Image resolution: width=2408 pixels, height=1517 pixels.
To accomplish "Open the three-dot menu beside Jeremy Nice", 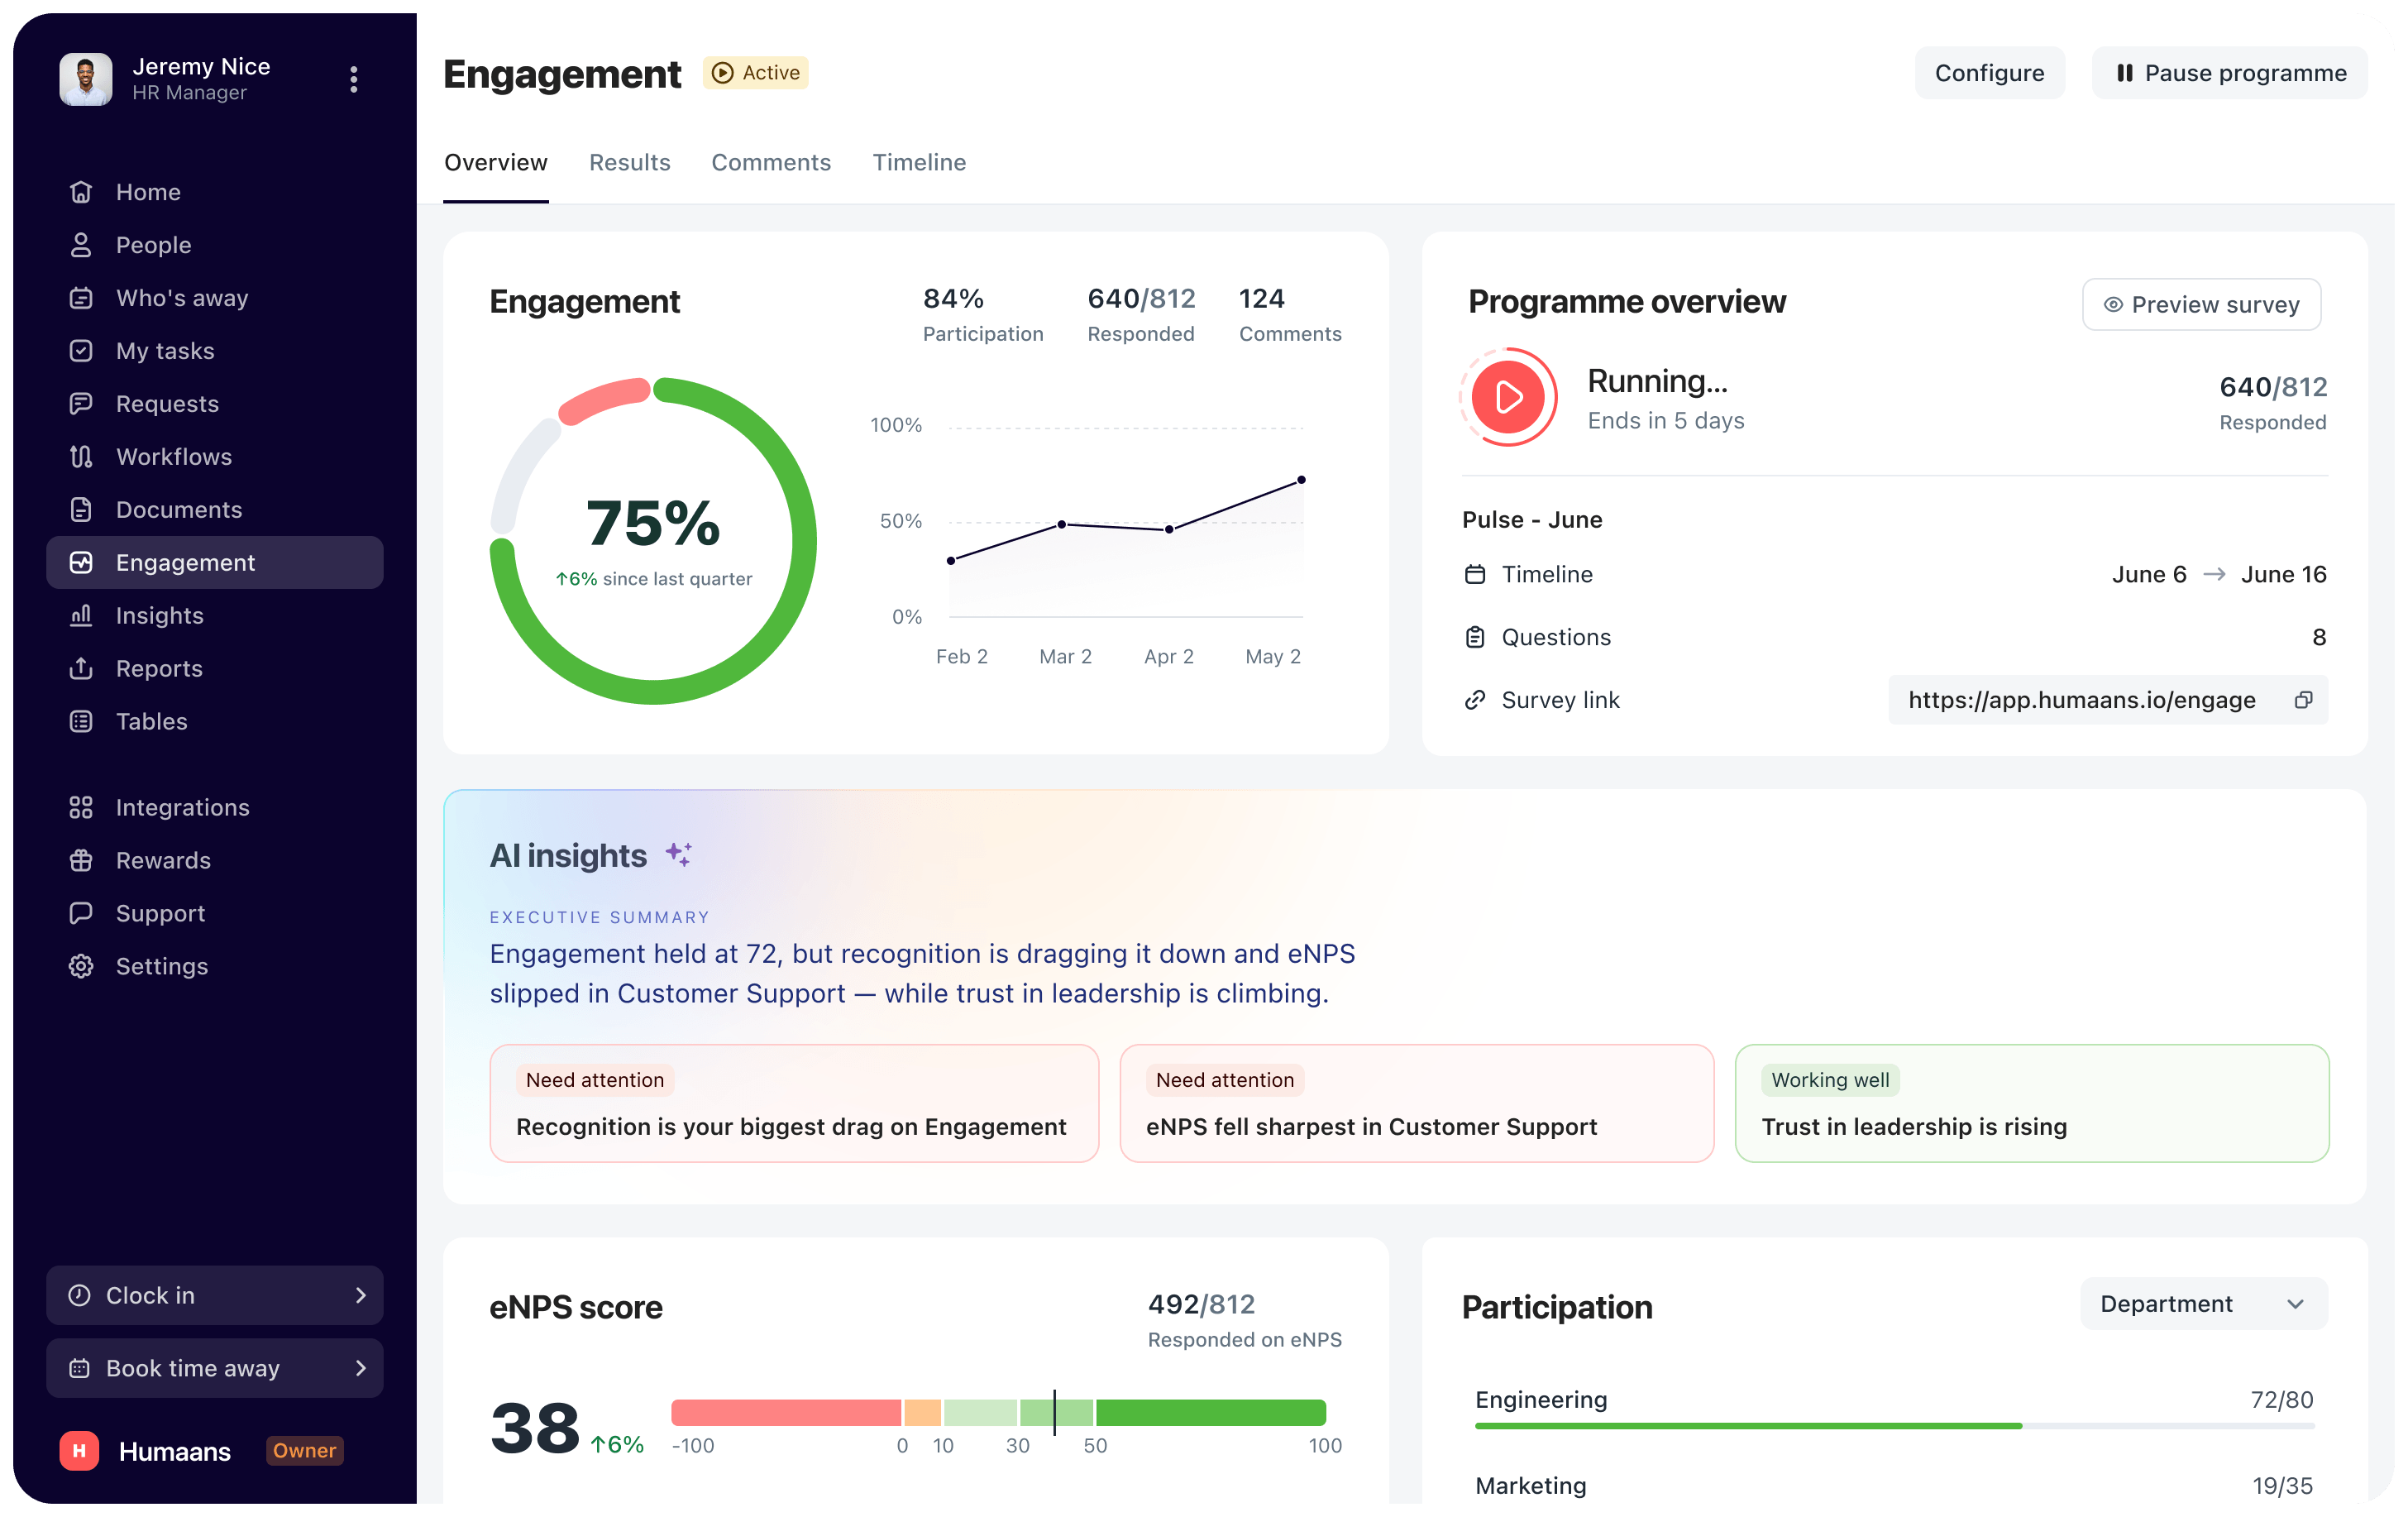I will tap(354, 79).
